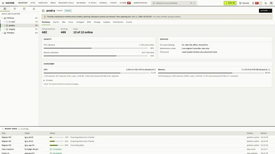This screenshot has width=275, height=154.
Task: Click the kv-east circle icon in tree
Action: tap(7, 22)
